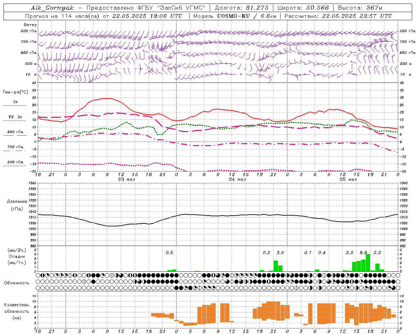Viewport: 417px width, 334px height.
Task: Click the 3-hour precipitation value 0.5
Action: (169, 253)
